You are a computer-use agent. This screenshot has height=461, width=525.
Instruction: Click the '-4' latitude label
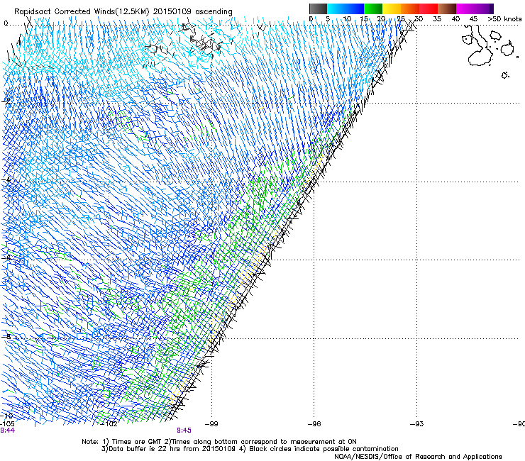(6, 179)
